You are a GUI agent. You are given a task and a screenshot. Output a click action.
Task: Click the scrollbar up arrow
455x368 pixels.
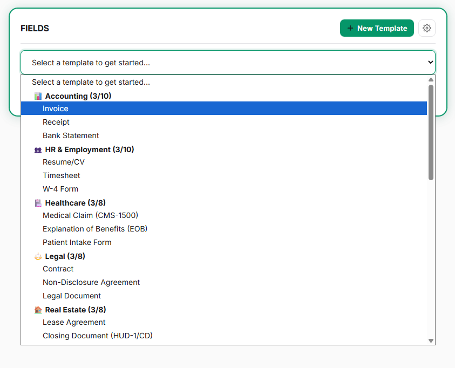pyautogui.click(x=431, y=79)
